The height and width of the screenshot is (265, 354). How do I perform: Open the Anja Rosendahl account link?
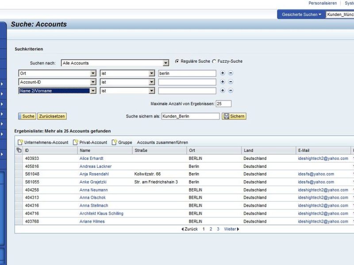[94, 174]
